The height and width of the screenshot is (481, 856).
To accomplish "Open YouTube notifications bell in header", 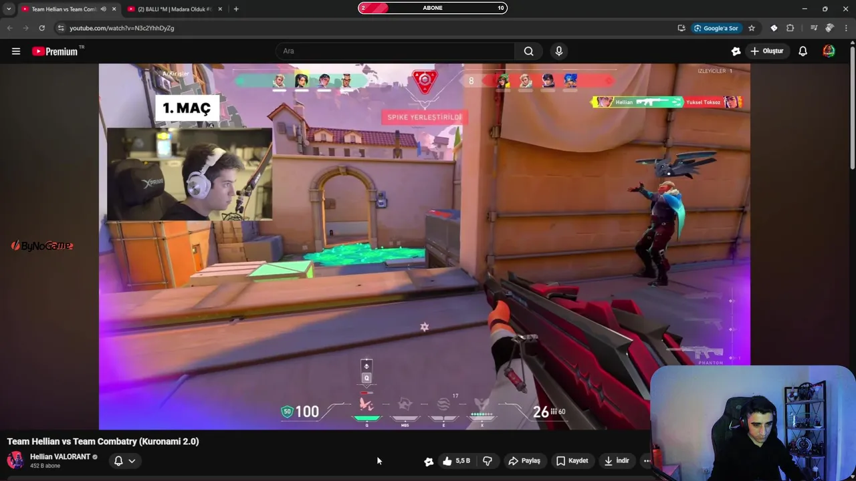I will 802,51.
